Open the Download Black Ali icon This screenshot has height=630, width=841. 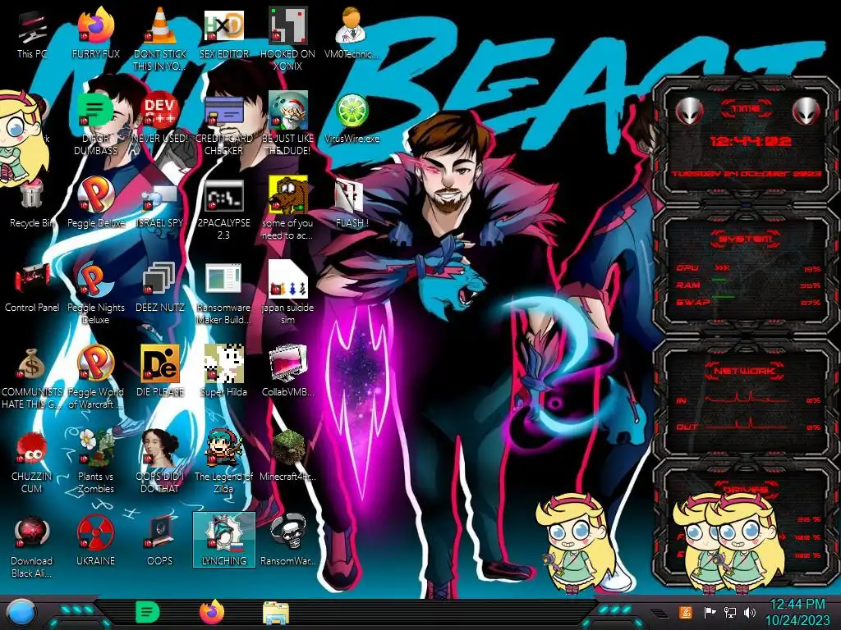[x=32, y=533]
